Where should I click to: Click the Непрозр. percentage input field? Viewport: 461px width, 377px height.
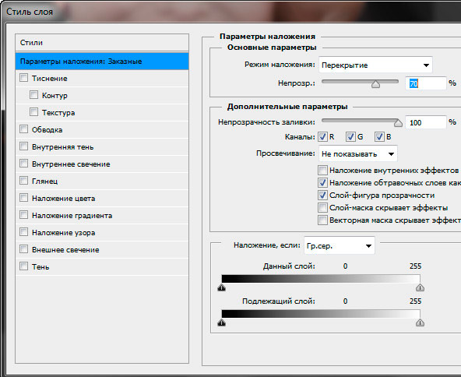tap(425, 84)
